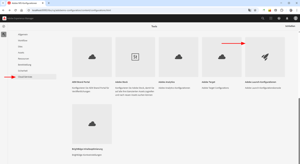Click the page vertical scrollbar

coord(299,130)
